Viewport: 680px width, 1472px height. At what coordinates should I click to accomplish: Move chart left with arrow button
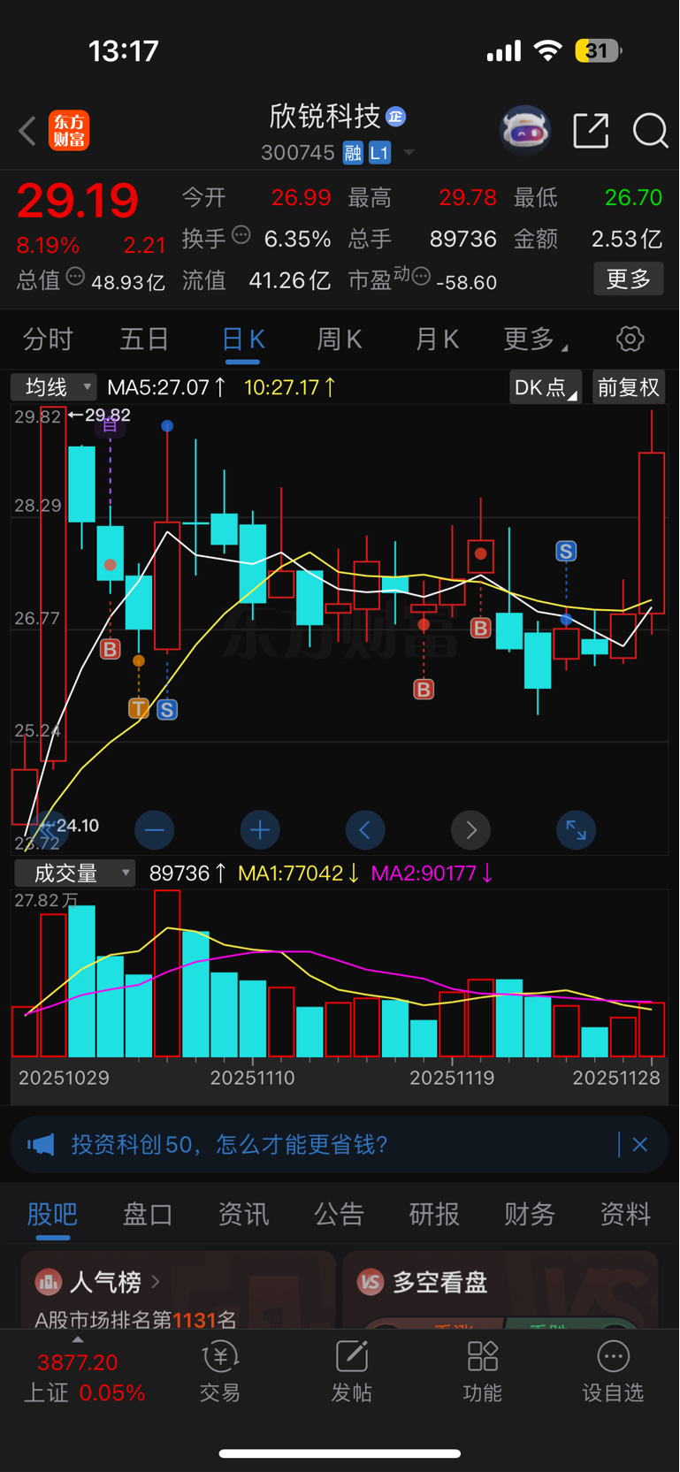pyautogui.click(x=365, y=830)
